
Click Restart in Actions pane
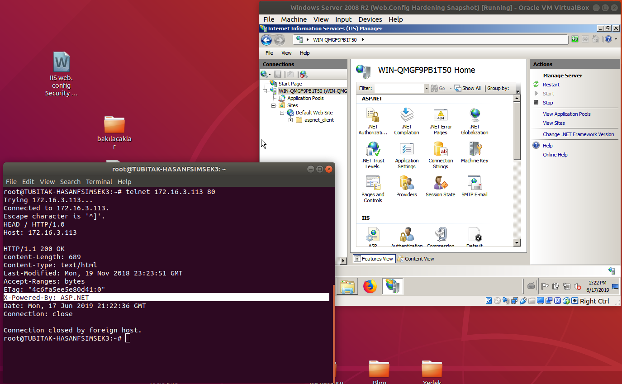[x=551, y=85]
